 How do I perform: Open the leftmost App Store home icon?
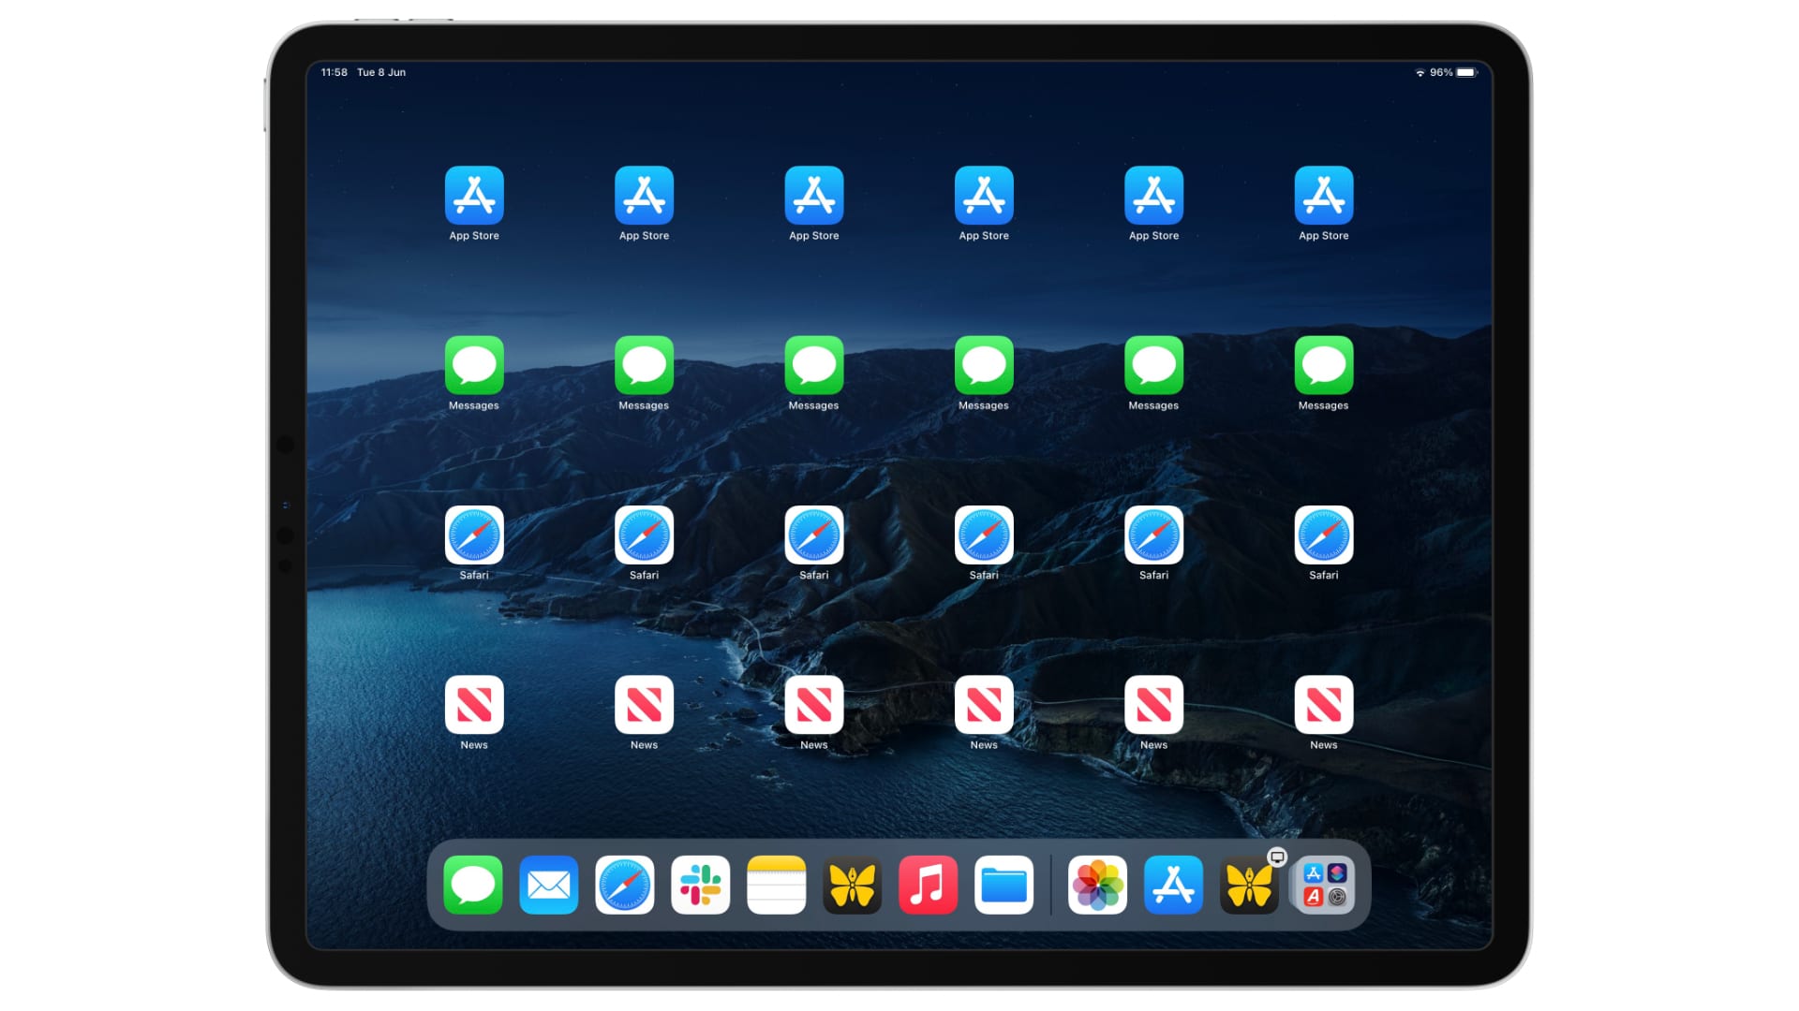474,196
